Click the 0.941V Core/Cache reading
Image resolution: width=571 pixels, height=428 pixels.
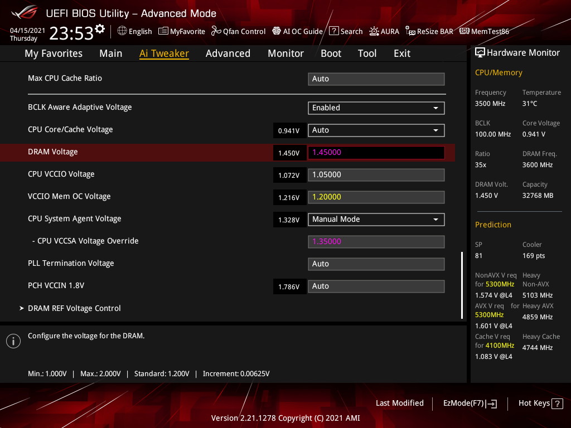pos(289,130)
